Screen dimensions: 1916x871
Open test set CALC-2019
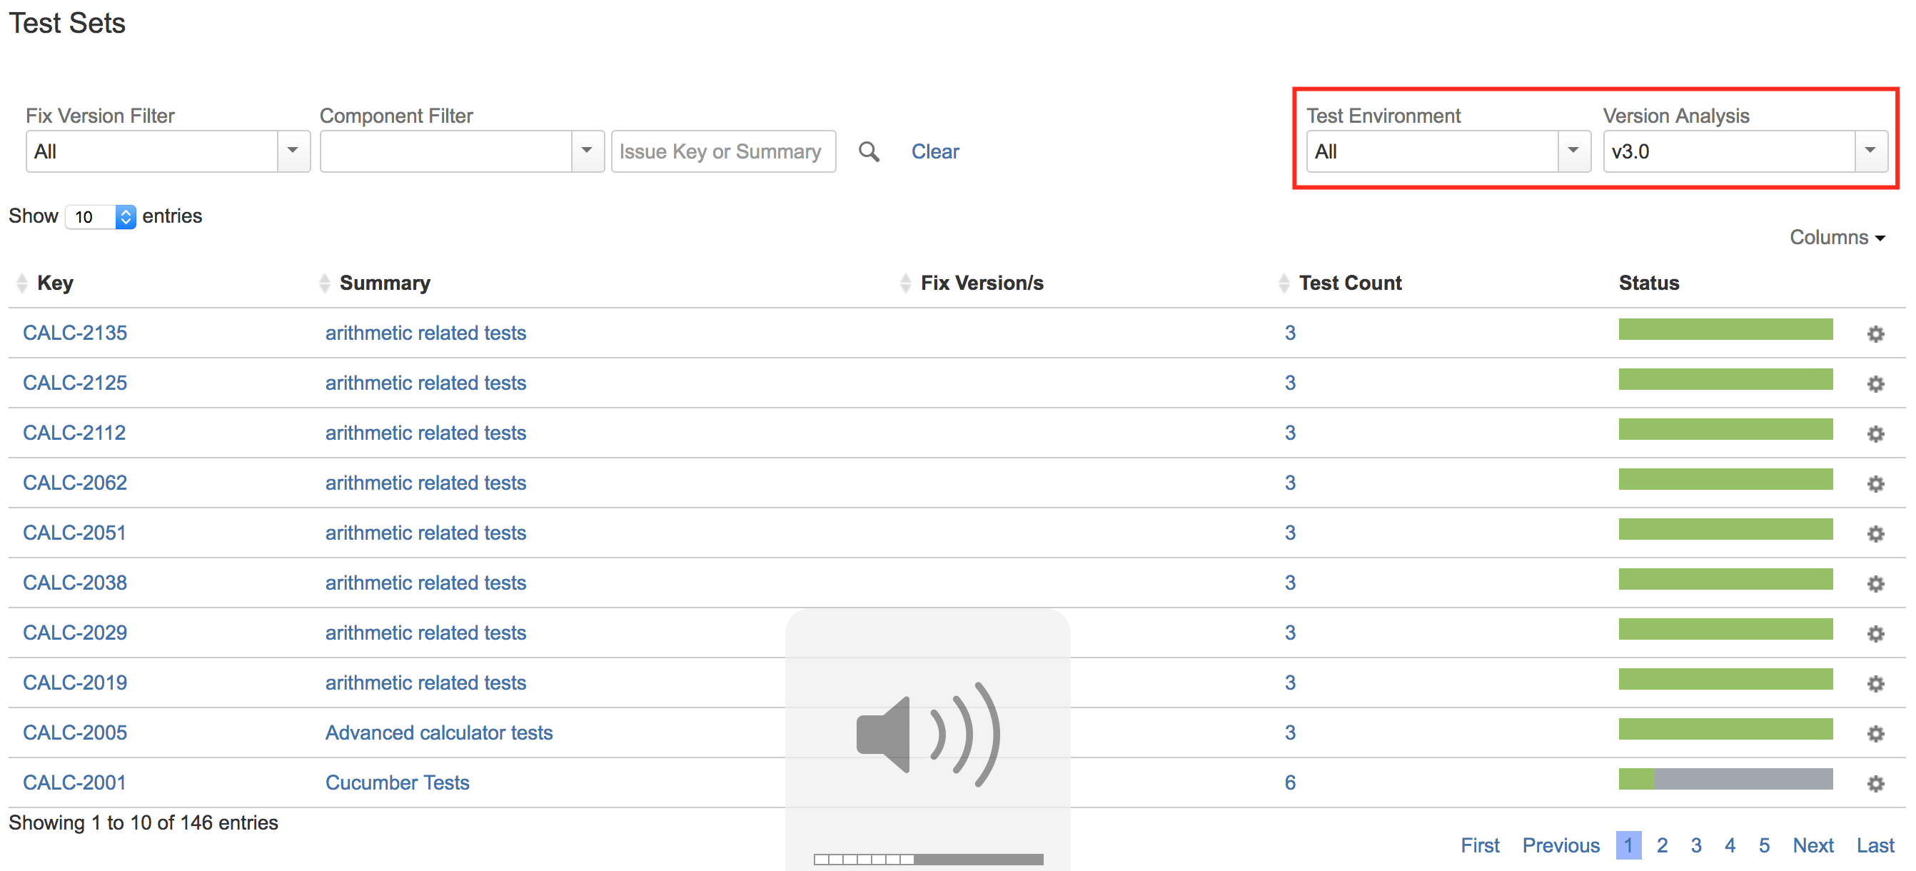(x=75, y=683)
